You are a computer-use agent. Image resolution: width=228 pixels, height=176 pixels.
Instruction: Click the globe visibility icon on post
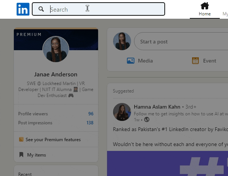(147, 119)
